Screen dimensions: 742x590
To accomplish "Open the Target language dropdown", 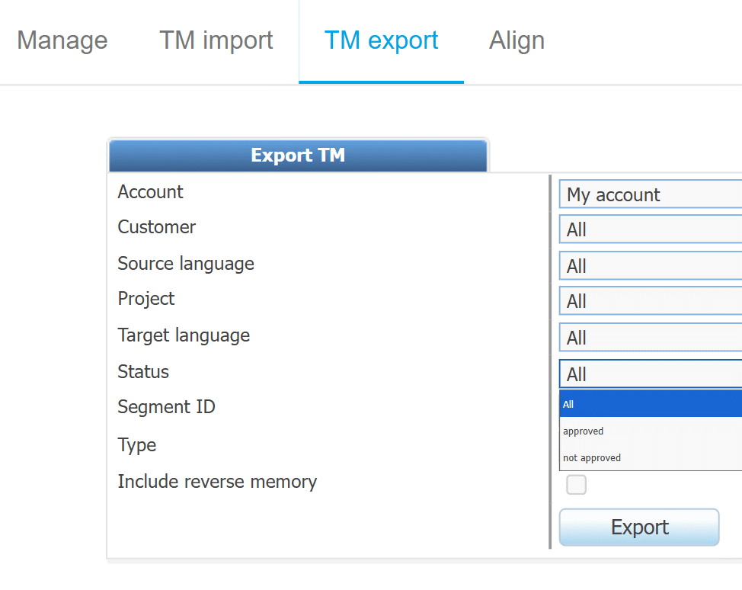I will pyautogui.click(x=651, y=338).
